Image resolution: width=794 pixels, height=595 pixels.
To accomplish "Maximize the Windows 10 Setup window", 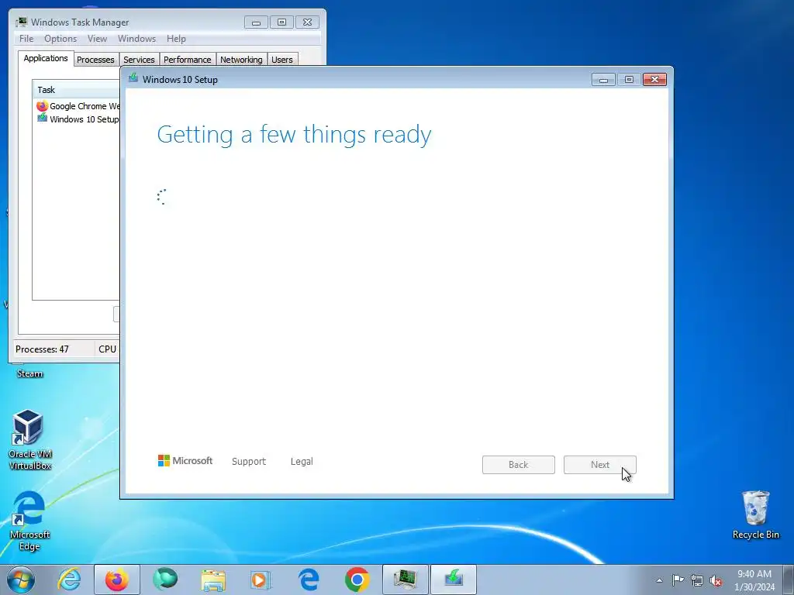I will click(629, 80).
